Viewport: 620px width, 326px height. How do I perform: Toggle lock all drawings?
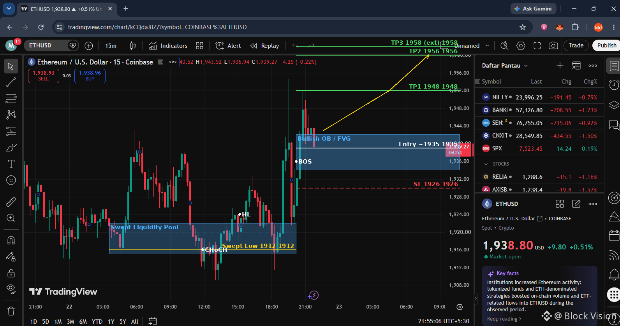(x=11, y=273)
